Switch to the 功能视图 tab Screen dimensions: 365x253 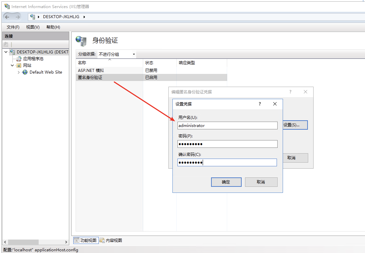point(86,240)
